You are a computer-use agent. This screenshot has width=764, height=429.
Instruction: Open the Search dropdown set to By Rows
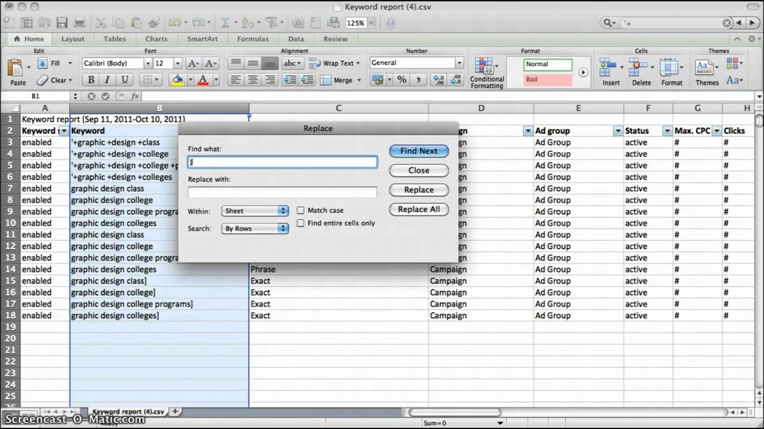coord(255,229)
